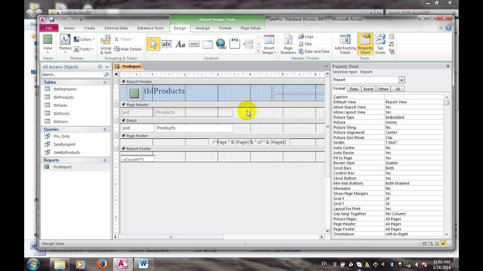Select the XYZ Option Group control

coord(235,43)
